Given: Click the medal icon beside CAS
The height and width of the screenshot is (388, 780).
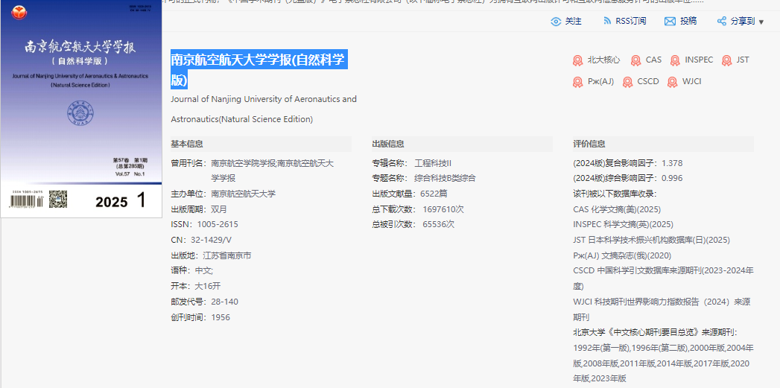Looking at the screenshot, I should pos(635,60).
